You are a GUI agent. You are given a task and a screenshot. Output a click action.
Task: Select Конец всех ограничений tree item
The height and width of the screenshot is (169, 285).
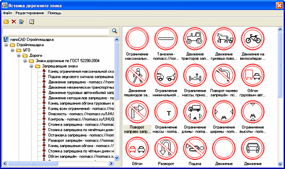[x=81, y=109]
